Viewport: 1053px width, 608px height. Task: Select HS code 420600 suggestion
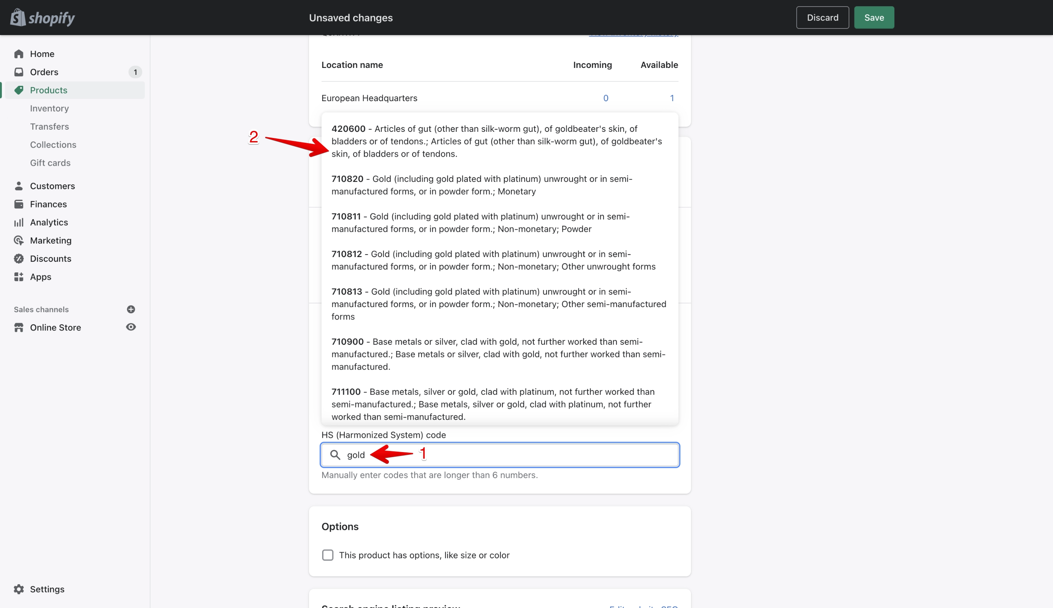[500, 141]
